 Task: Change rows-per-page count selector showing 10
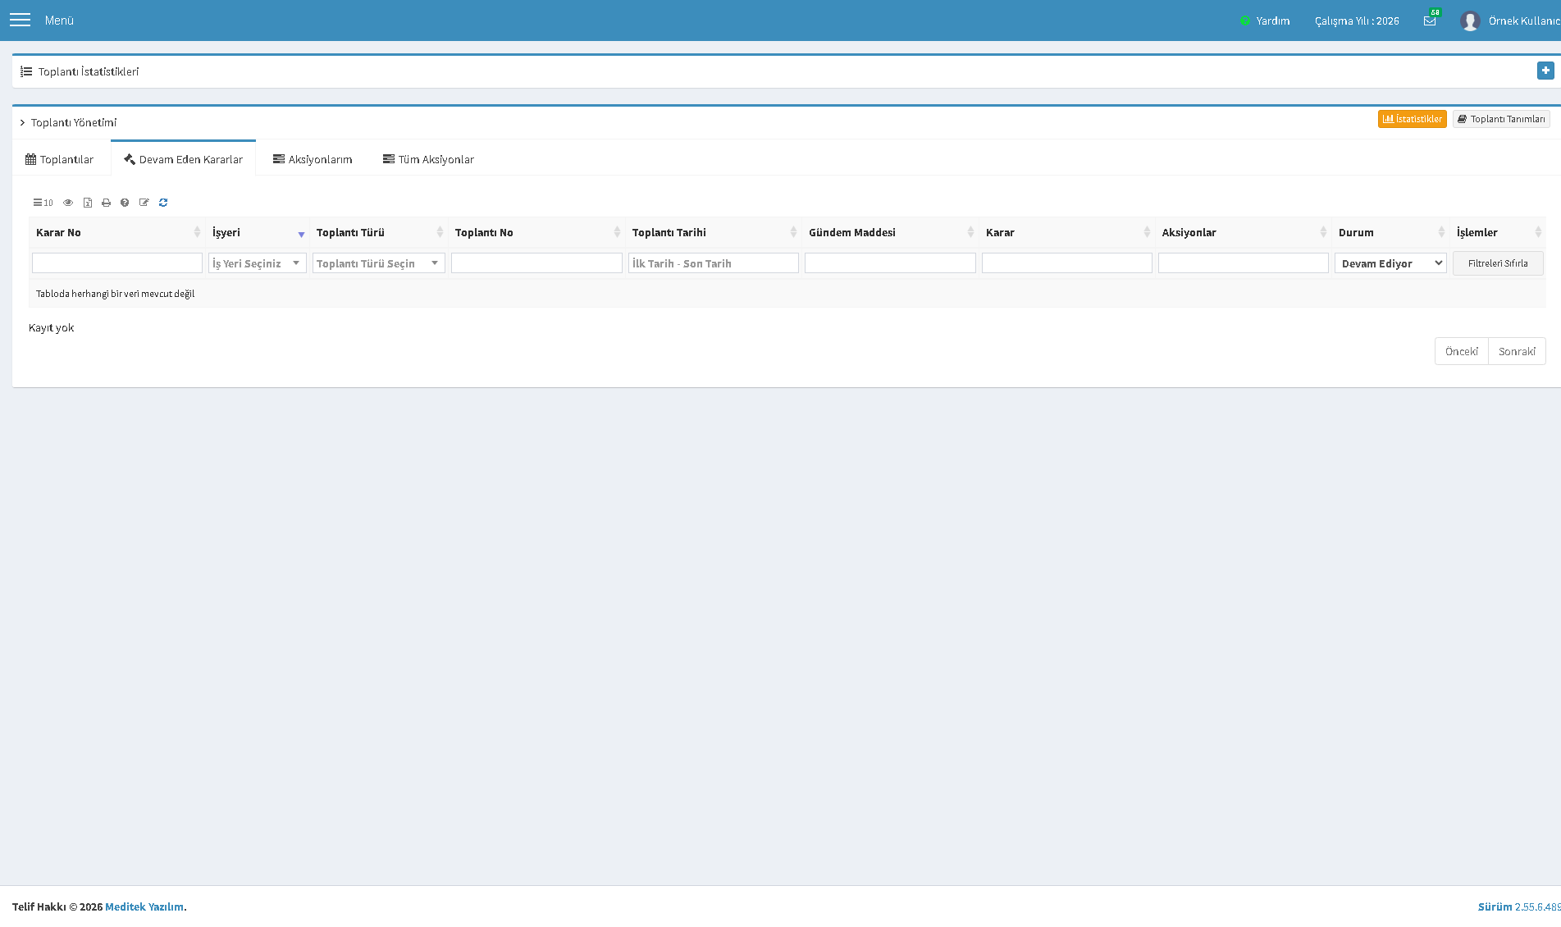[x=43, y=203]
